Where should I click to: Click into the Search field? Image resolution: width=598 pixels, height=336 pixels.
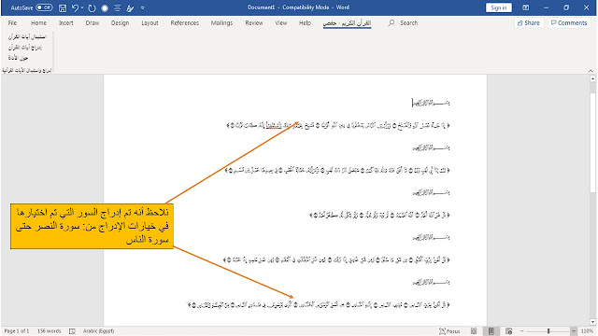pyautogui.click(x=409, y=22)
